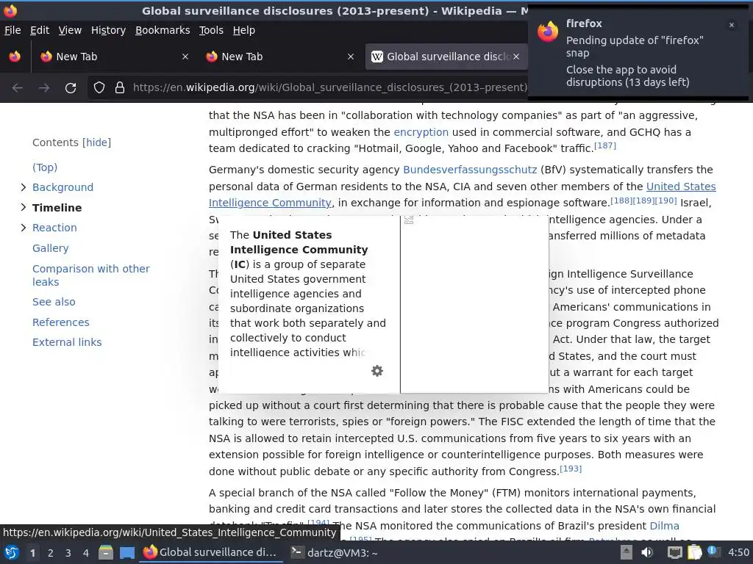This screenshot has height=564, width=753.
Task: Open Comparison with other leaks section
Action: (90, 275)
